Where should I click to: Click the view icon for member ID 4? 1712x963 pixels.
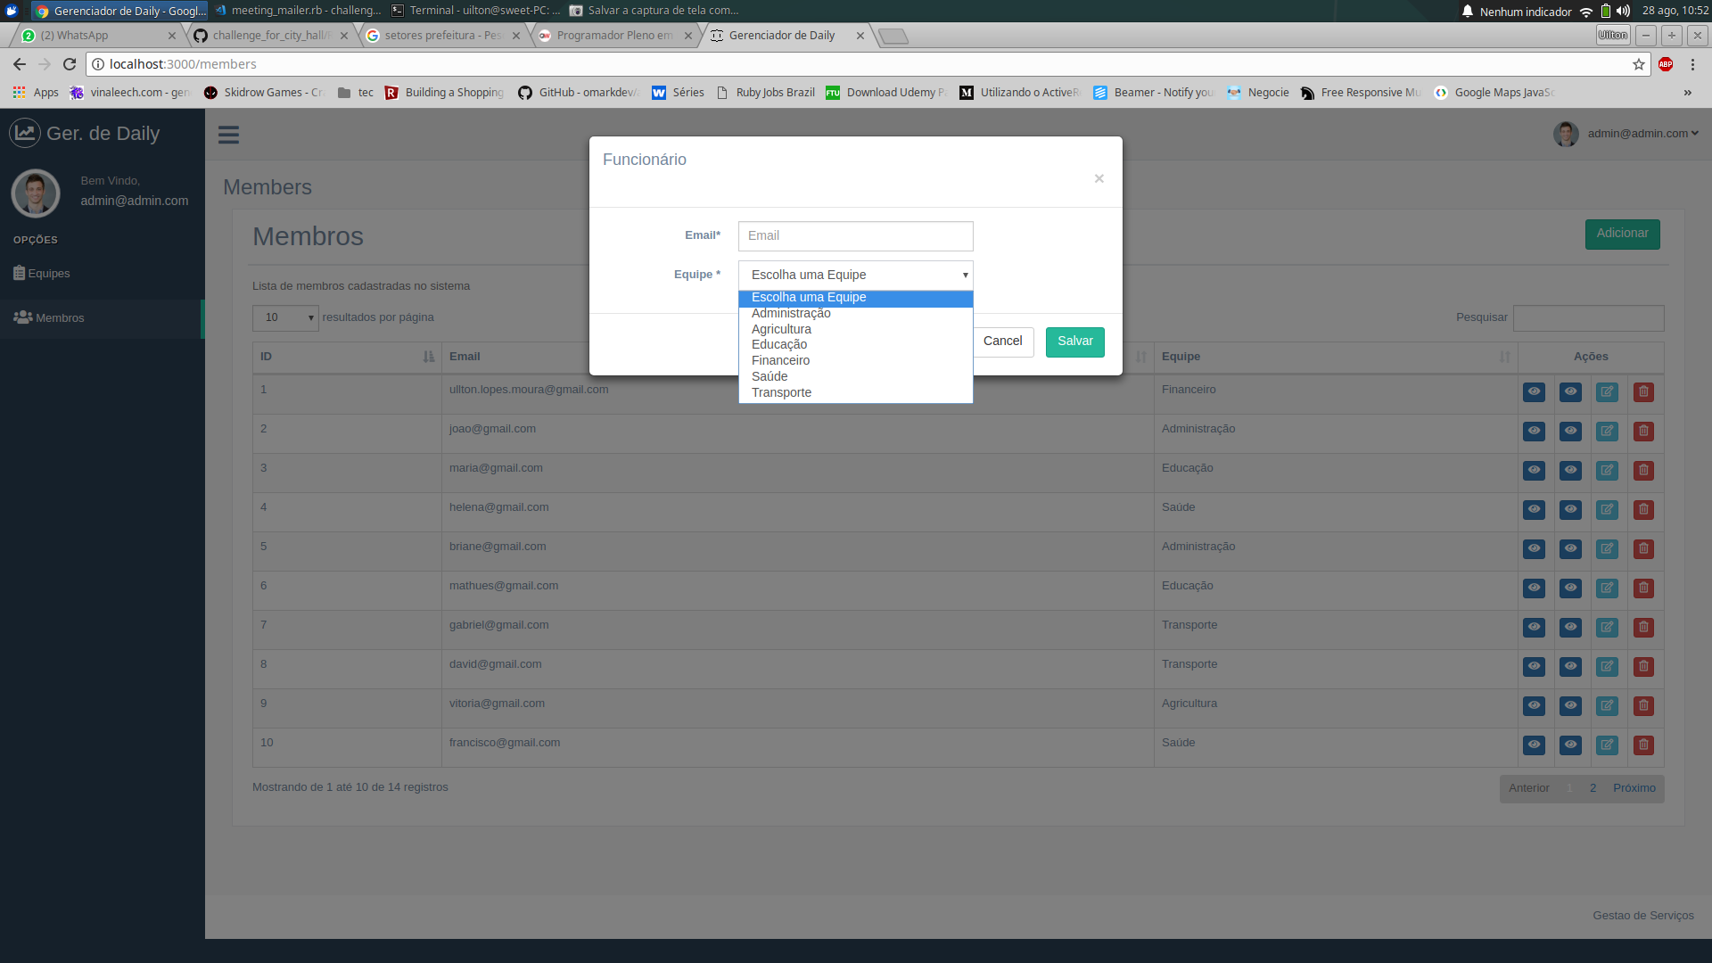tap(1534, 508)
